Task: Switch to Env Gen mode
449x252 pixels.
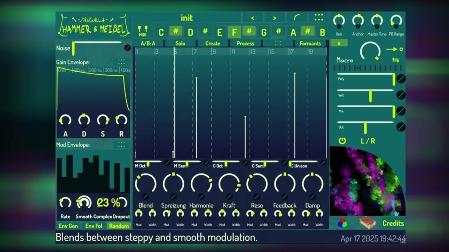Action: [x=68, y=226]
